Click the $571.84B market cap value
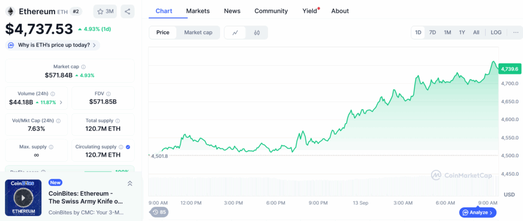This screenshot has height=221, width=523. 59,76
